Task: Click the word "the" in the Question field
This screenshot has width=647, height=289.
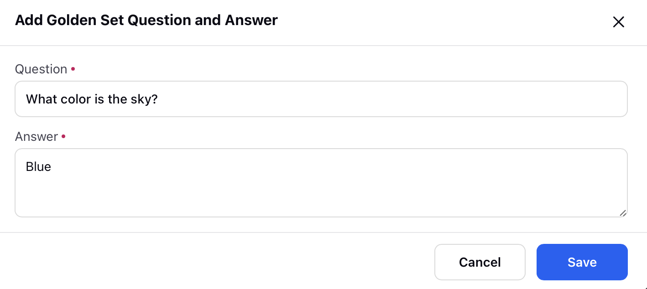Action: (118, 99)
